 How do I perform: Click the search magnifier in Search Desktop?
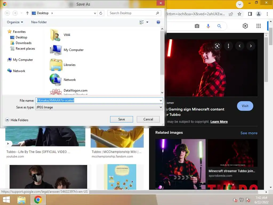(x=157, y=13)
